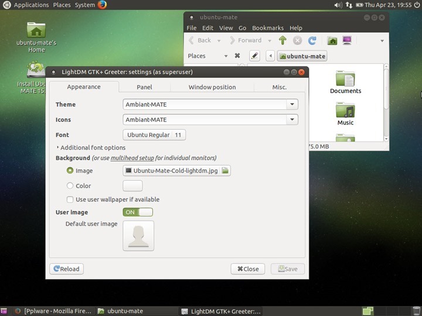
Task: Click the ubuntu-mate path bar button
Action: (302, 56)
